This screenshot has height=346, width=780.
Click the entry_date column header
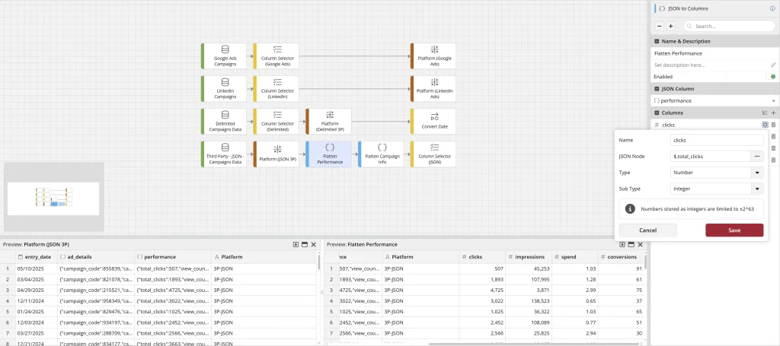(x=36, y=256)
